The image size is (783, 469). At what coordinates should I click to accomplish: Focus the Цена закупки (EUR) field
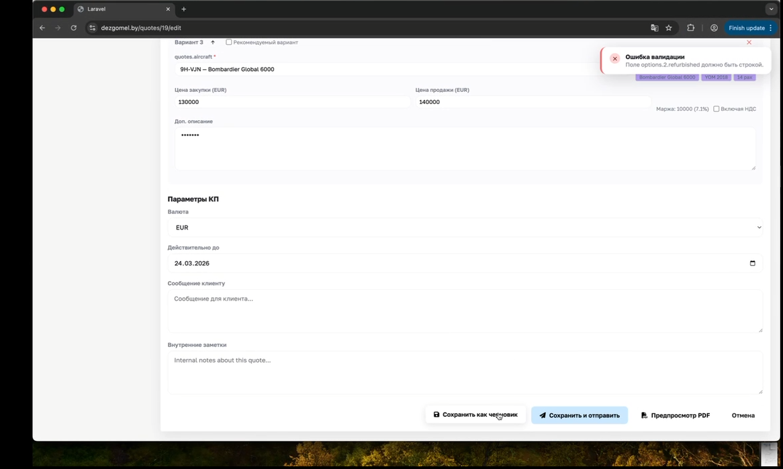[x=292, y=102]
